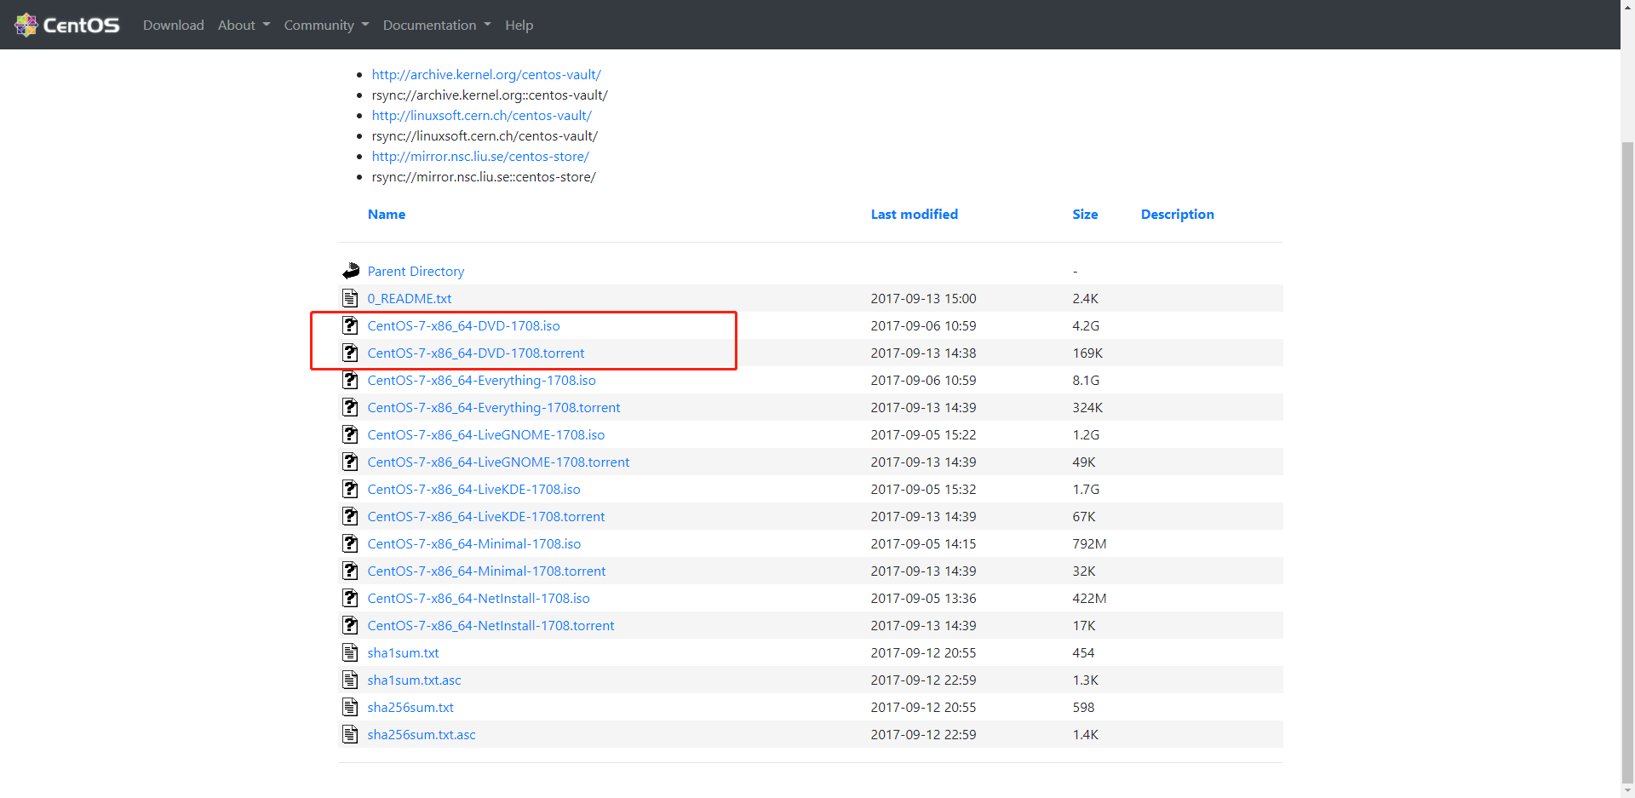The height and width of the screenshot is (798, 1635).
Task: Click the icon beside CentOS-7-x86_64-LiveGNOME-1708.torrent
Action: pyautogui.click(x=350, y=462)
